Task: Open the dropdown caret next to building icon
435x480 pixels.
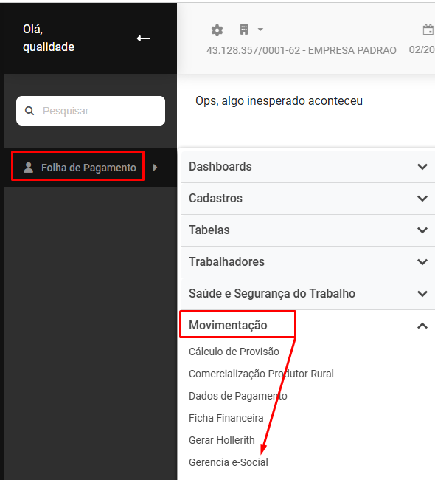Action: (260, 30)
